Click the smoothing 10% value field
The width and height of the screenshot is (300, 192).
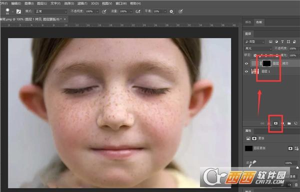158,11
